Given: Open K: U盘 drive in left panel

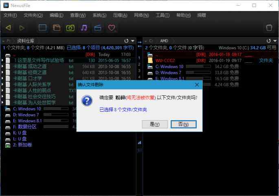Looking at the screenshot, I should click(20, 133).
